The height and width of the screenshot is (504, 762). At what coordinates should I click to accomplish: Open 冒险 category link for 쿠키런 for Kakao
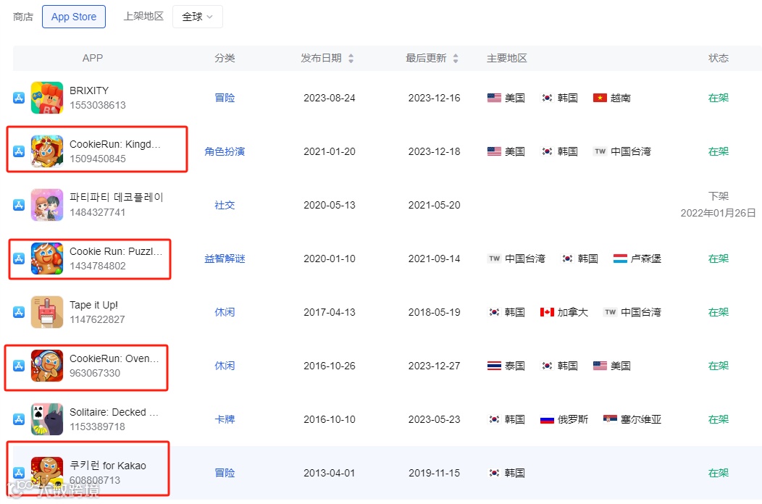[225, 472]
